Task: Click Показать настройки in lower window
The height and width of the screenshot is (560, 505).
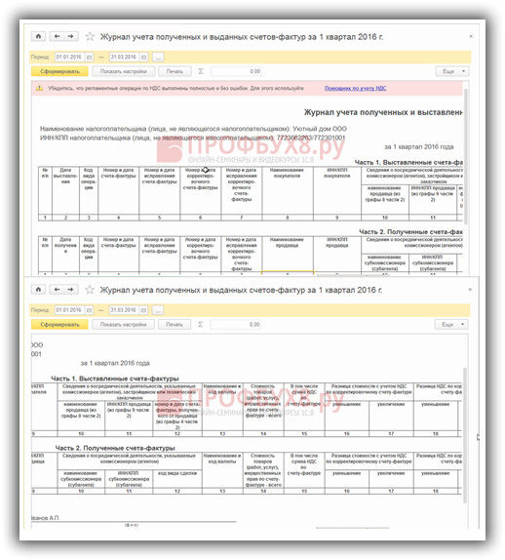Action: click(x=124, y=324)
